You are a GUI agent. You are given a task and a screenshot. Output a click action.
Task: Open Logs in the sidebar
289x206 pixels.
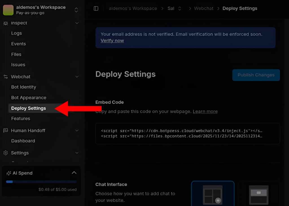pyautogui.click(x=17, y=33)
